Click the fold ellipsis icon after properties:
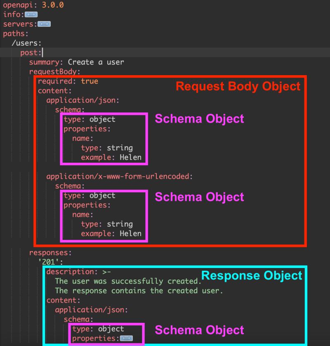Viewport: 330px width, 346px height. click(x=127, y=339)
